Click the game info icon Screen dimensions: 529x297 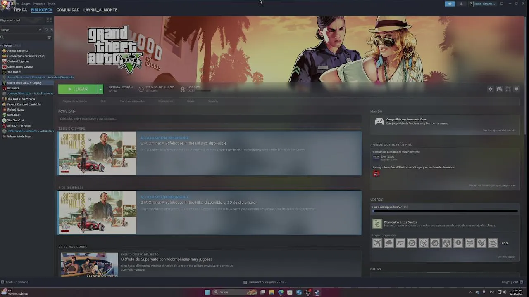click(508, 89)
